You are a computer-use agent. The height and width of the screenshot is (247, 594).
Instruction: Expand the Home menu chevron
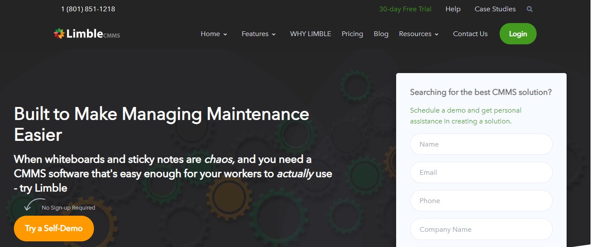tap(225, 34)
